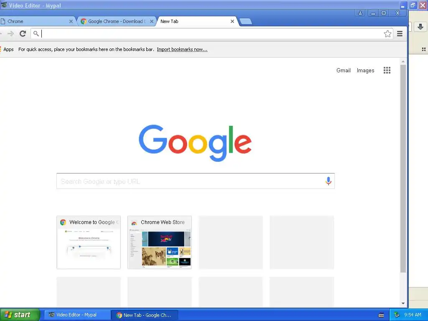Close the Chrome tab

pos(71,21)
